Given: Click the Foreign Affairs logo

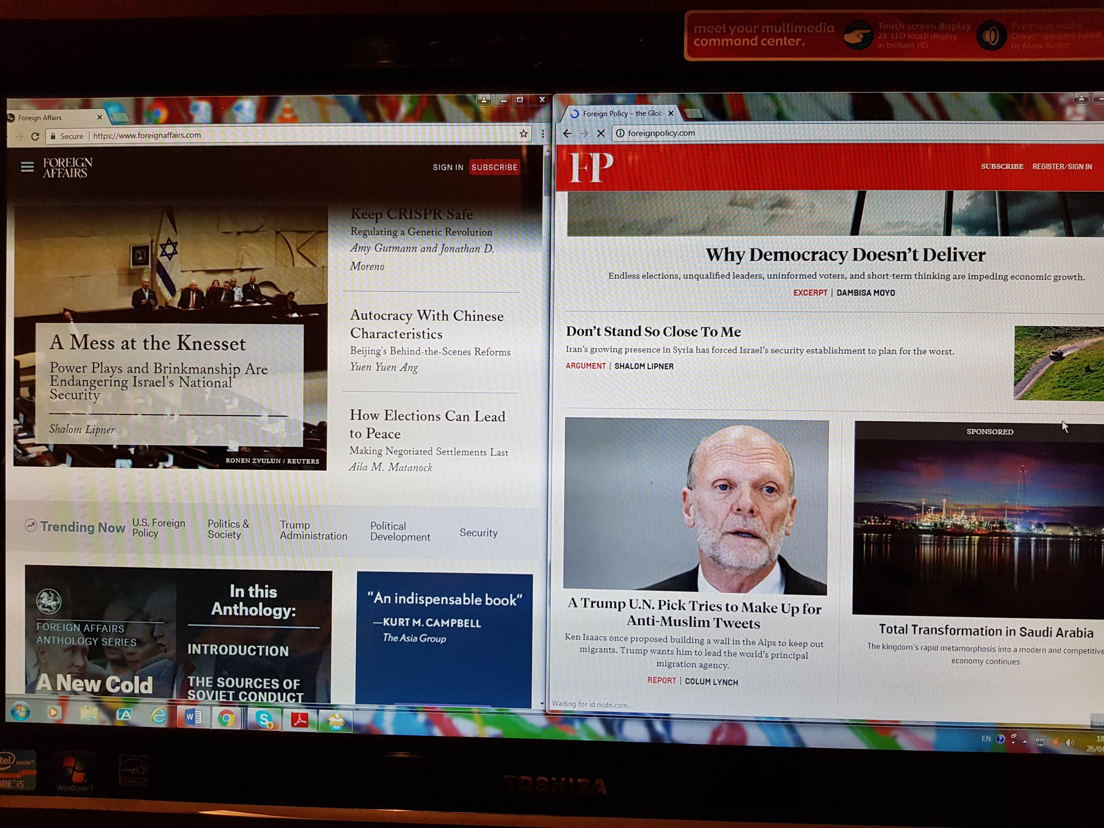Looking at the screenshot, I should 67,168.
